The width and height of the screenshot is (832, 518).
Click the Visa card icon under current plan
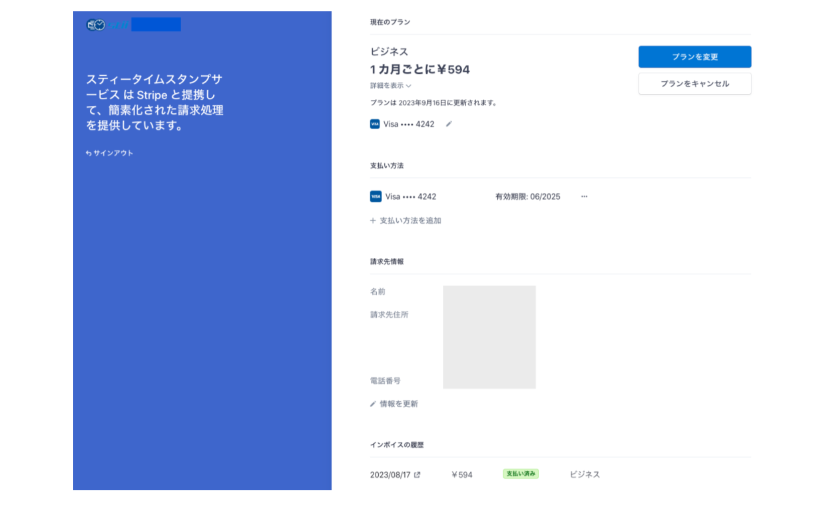coord(375,124)
